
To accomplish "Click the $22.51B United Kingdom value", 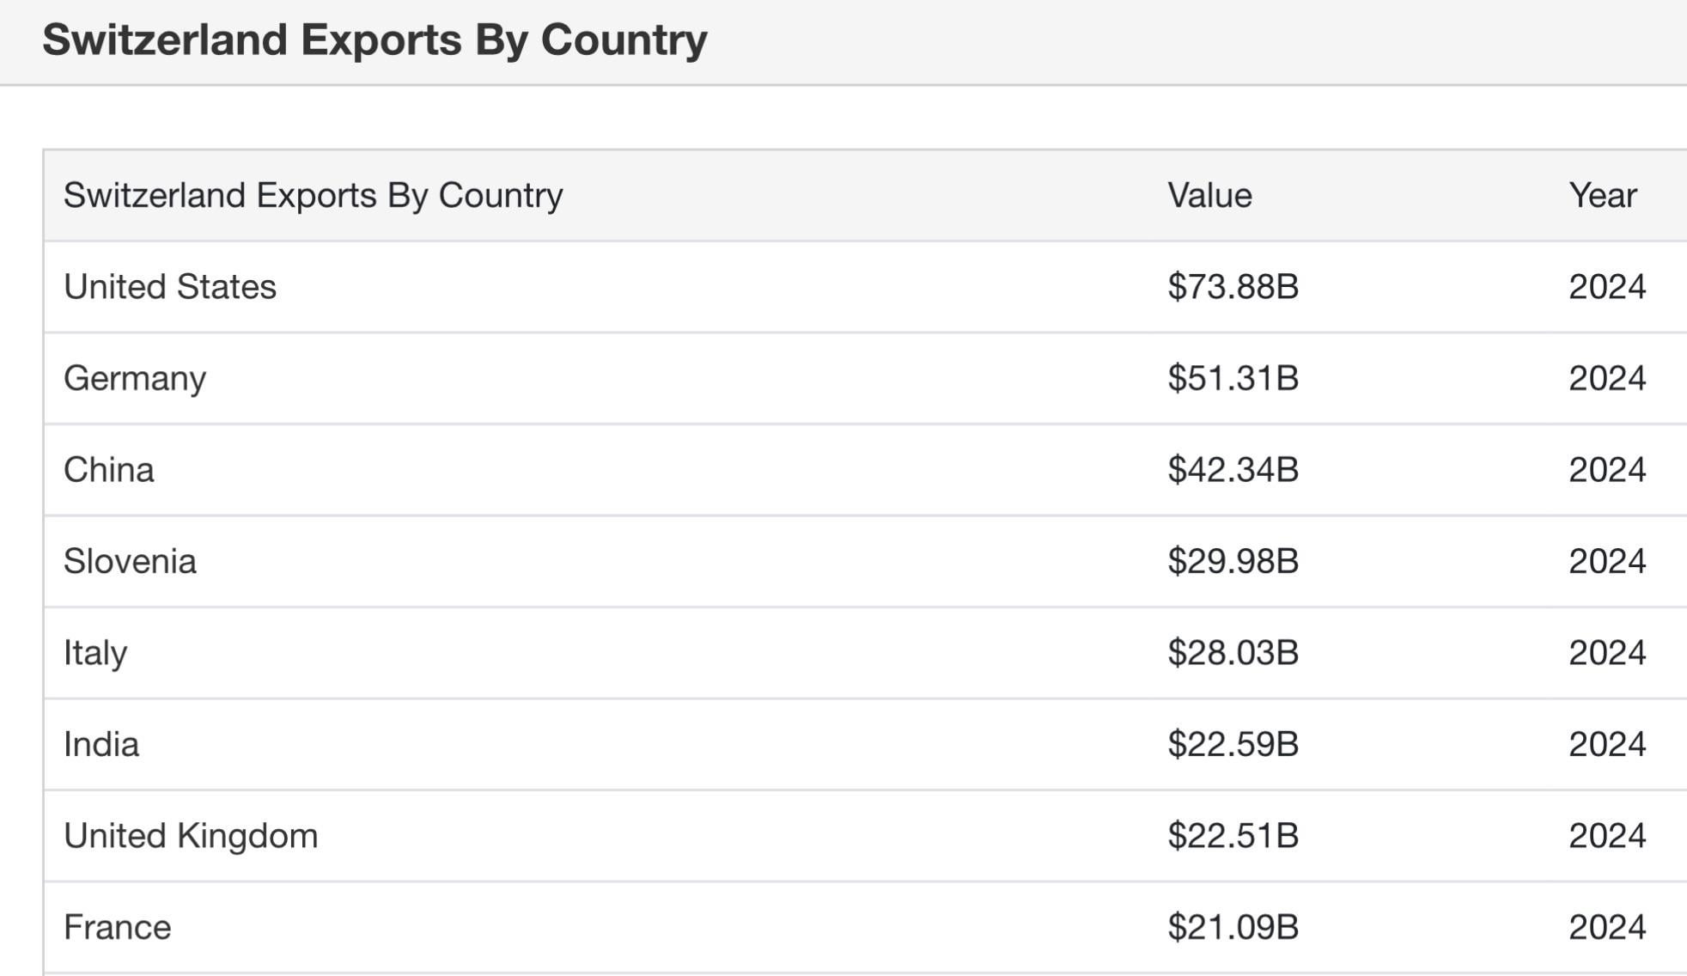I will pos(1233,836).
